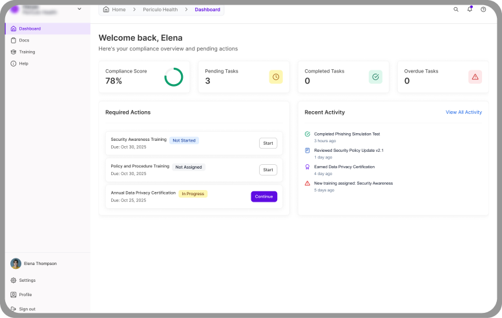This screenshot has height=318, width=502.
Task: Click the search magnifier icon
Action: pos(456,10)
